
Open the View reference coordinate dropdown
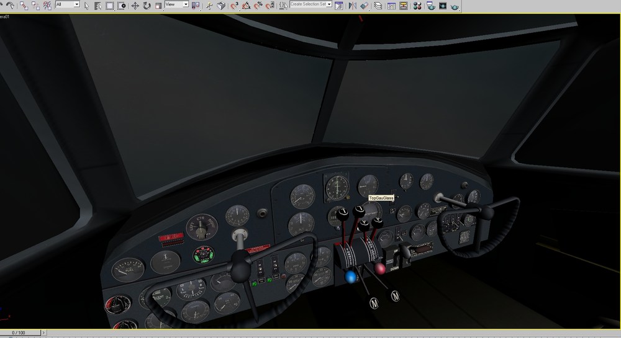[176, 4]
